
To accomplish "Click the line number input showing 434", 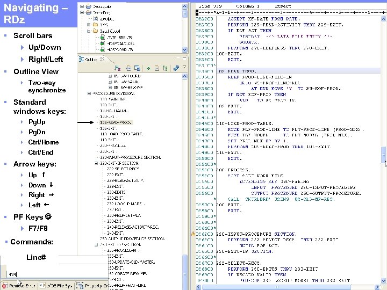I will 57,274.
